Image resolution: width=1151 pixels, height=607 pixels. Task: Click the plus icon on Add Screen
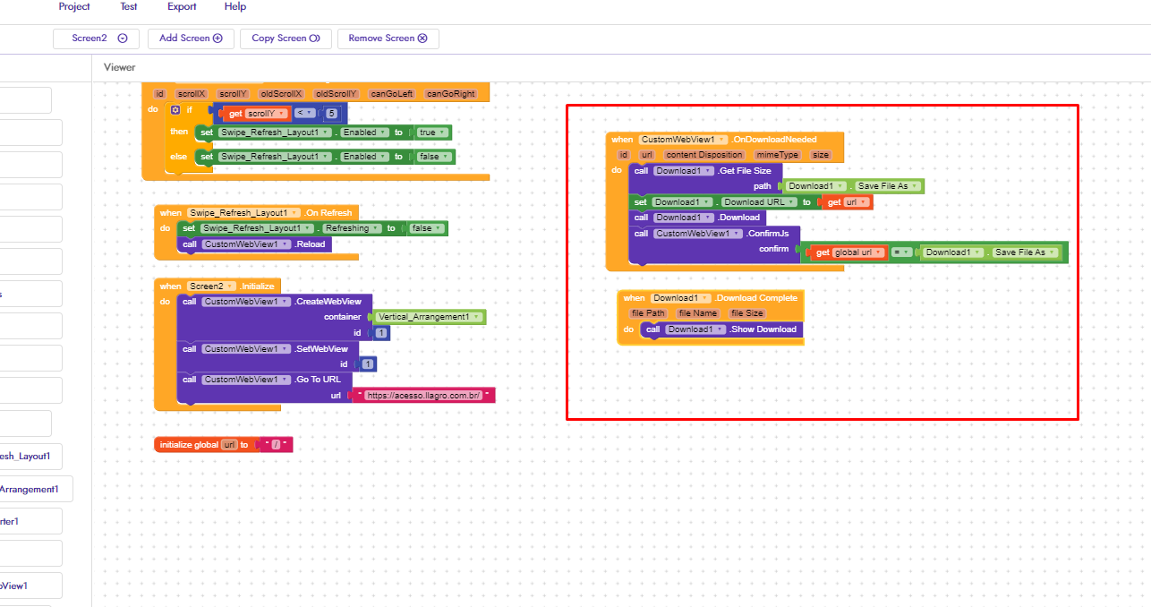(x=217, y=38)
